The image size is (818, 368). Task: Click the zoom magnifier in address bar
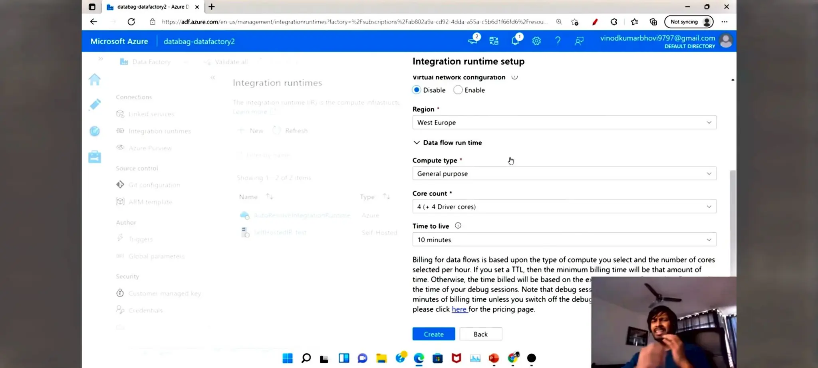559,22
